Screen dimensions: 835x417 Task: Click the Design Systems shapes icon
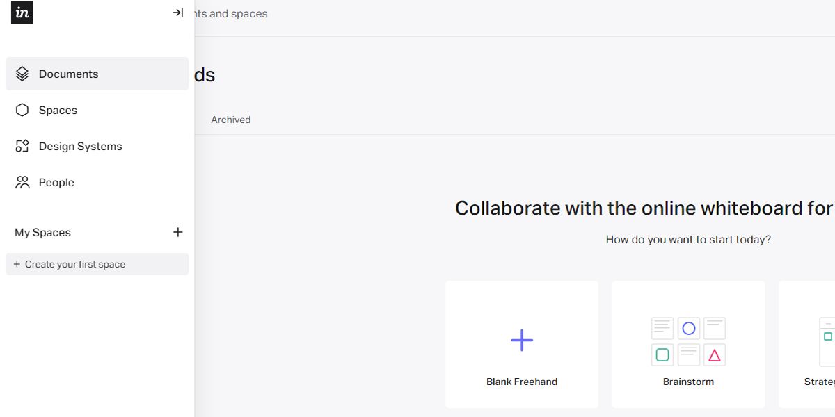click(x=22, y=146)
